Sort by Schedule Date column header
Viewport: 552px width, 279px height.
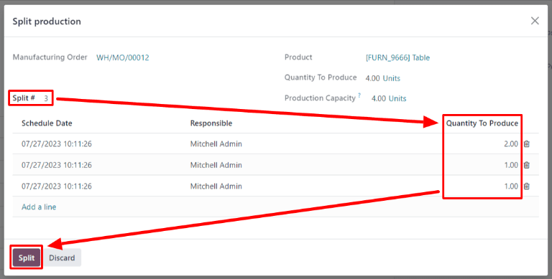(x=47, y=123)
